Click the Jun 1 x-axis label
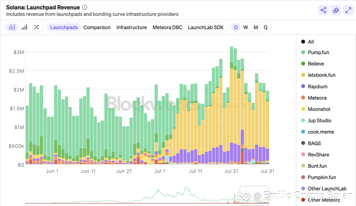356x206 pixels. [52, 171]
